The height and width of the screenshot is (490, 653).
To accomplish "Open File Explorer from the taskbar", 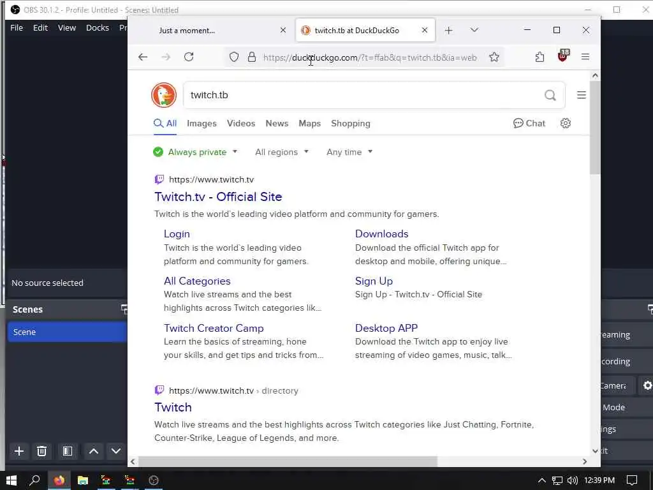I will [83, 480].
